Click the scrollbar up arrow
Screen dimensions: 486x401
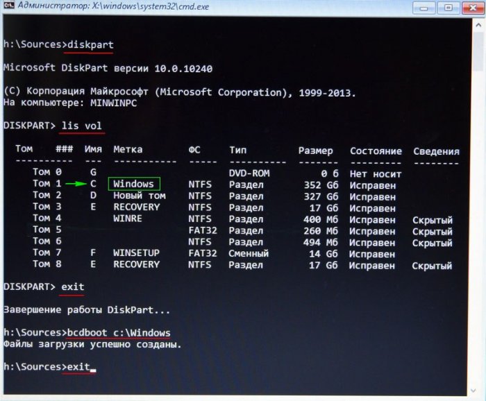[x=479, y=26]
